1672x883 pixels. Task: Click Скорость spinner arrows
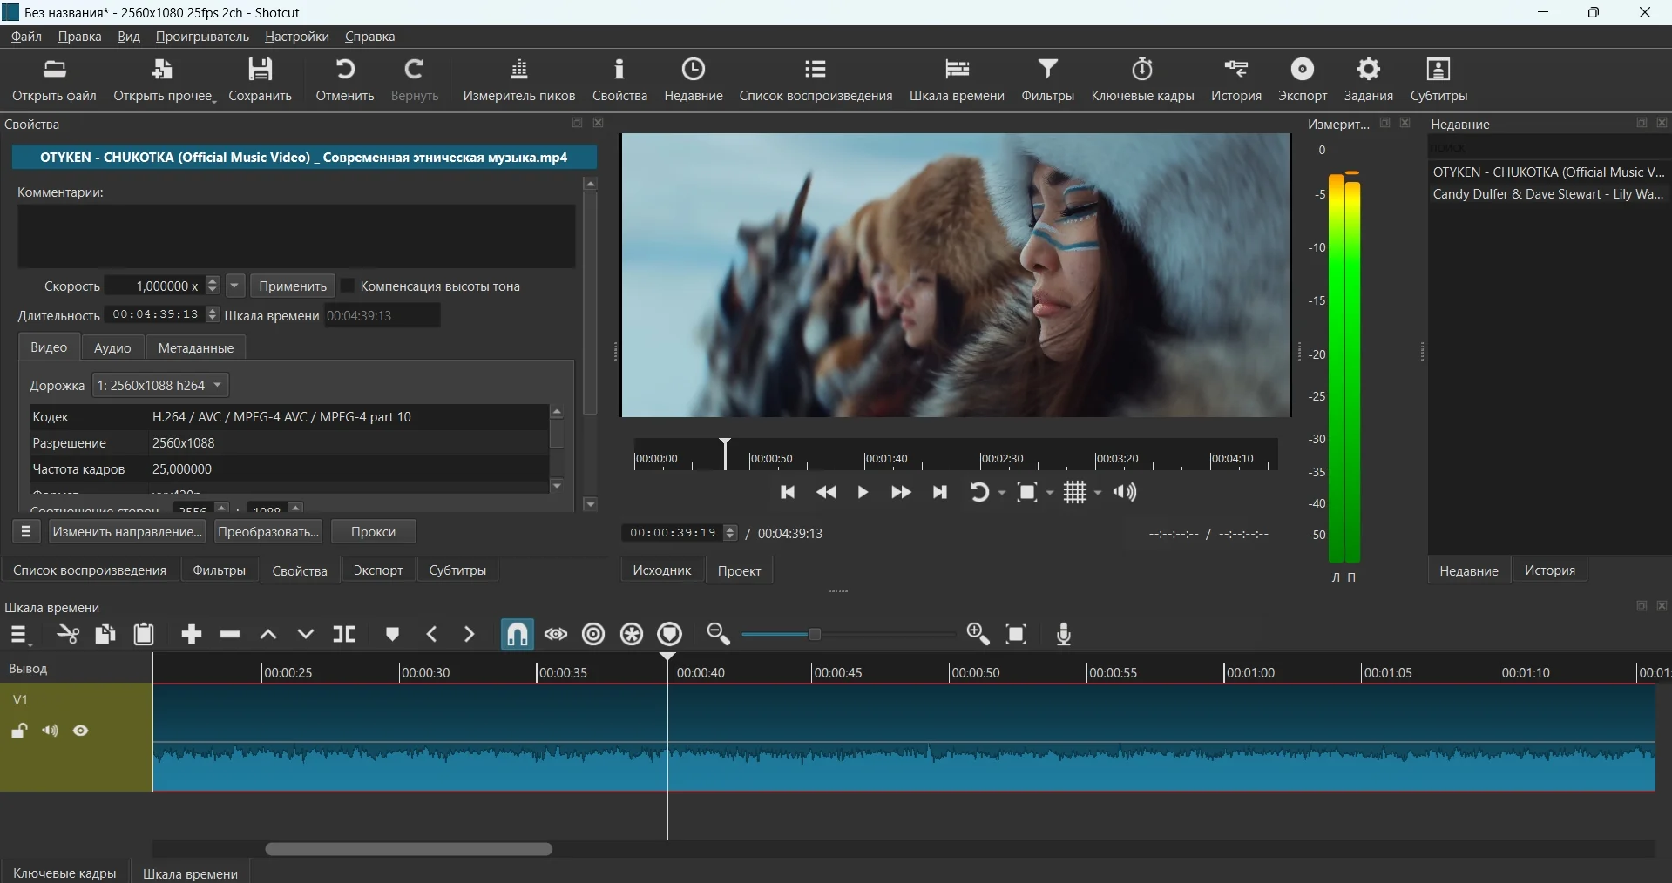coord(213,286)
